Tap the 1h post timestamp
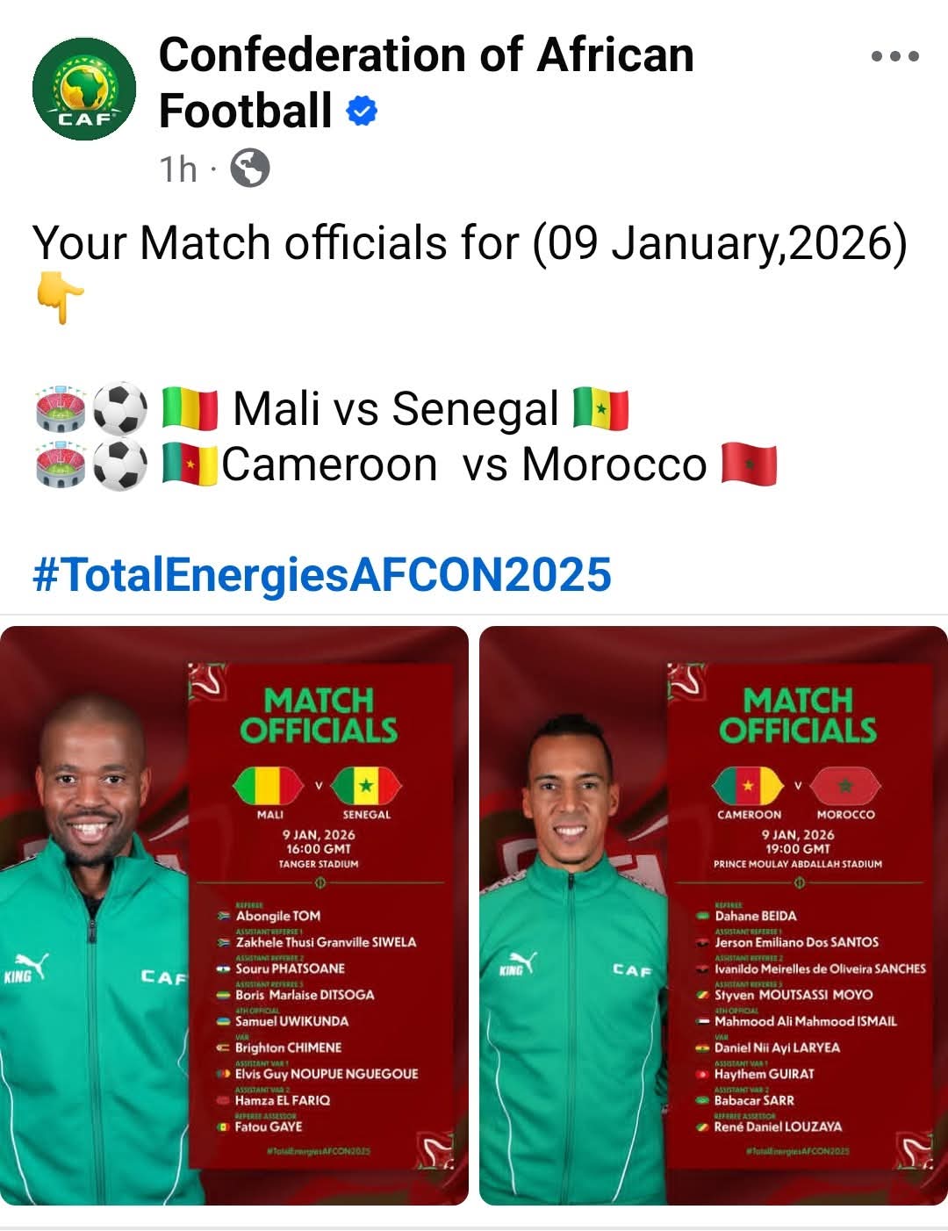This screenshot has height=1231, width=948. tap(178, 169)
